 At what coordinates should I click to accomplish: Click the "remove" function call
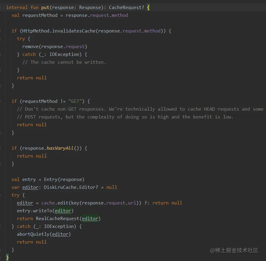[30, 47]
